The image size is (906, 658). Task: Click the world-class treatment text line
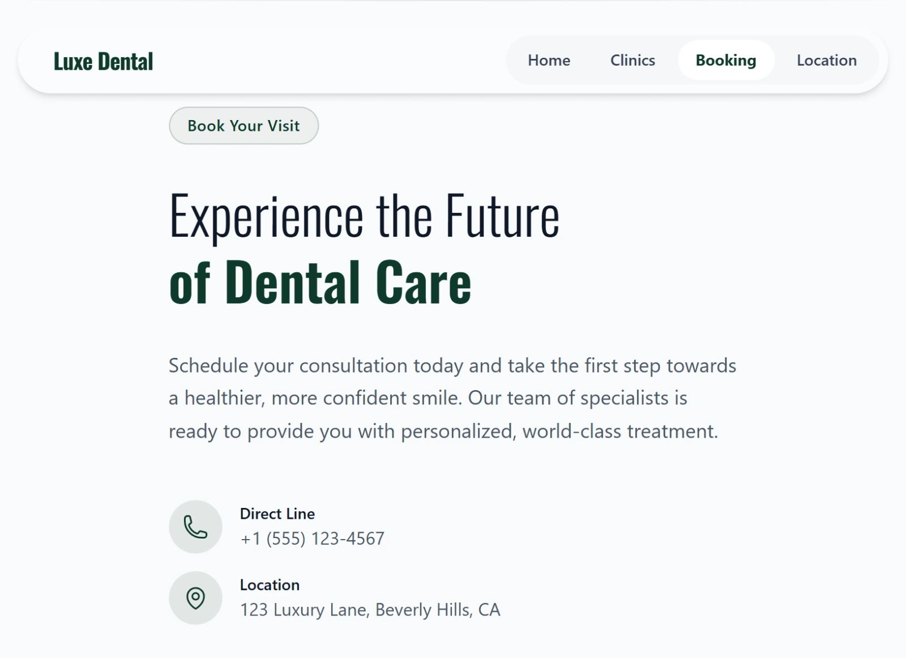coord(443,431)
